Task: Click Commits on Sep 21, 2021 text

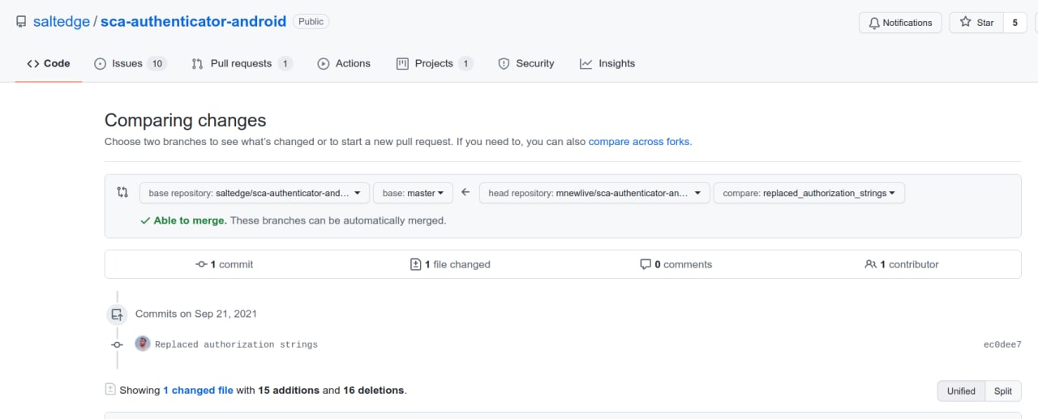Action: [196, 314]
